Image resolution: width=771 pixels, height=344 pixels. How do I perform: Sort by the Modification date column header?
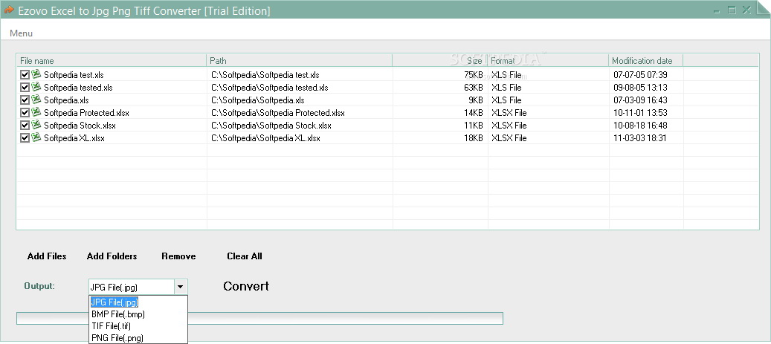point(646,60)
